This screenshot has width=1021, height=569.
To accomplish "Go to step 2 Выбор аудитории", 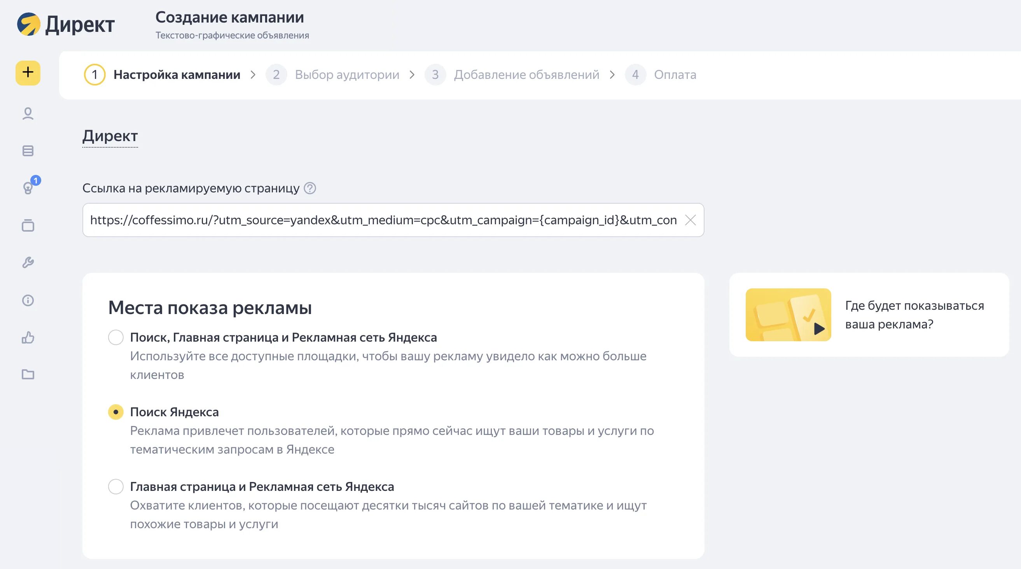I will pos(346,75).
